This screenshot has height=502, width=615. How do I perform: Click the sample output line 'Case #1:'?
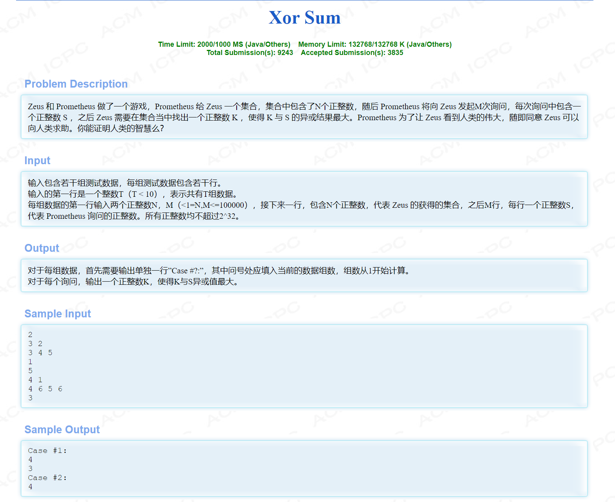pyautogui.click(x=47, y=451)
